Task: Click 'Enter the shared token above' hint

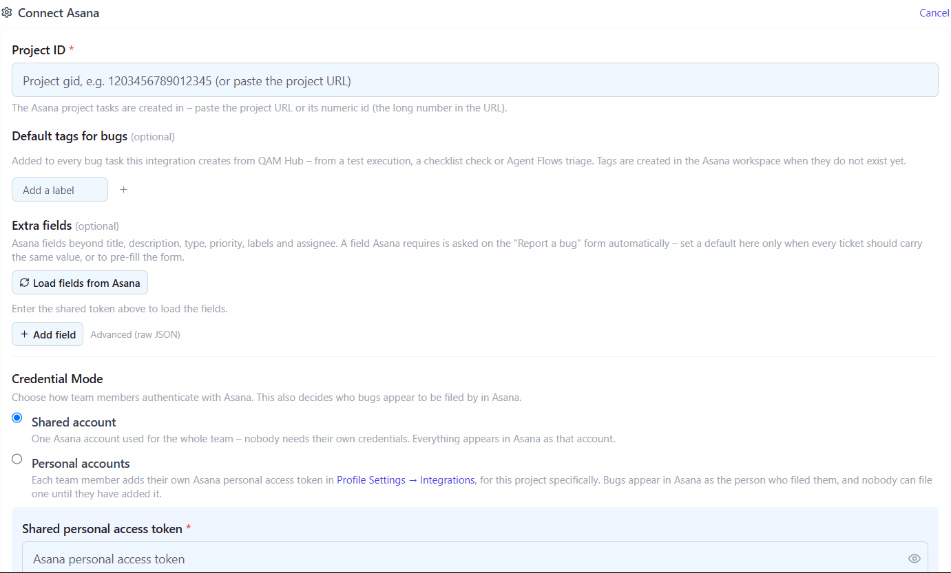Action: (120, 309)
